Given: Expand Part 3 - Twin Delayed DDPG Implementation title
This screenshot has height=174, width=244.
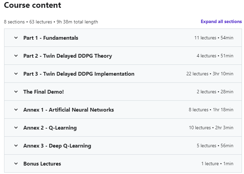Looking at the screenshot, I should (x=79, y=74).
